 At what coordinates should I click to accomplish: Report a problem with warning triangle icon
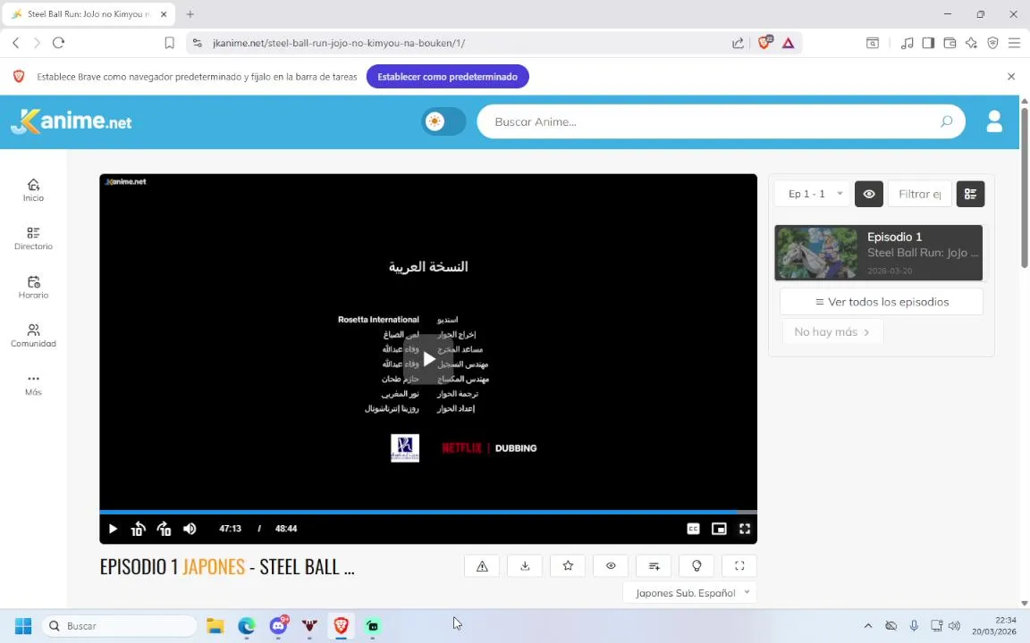click(482, 566)
